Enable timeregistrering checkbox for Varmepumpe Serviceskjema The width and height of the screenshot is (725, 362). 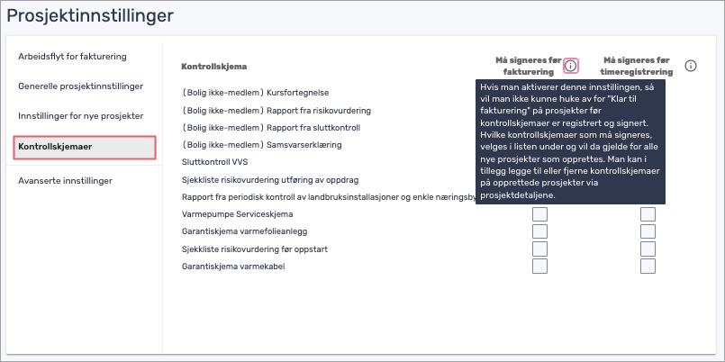(x=648, y=214)
